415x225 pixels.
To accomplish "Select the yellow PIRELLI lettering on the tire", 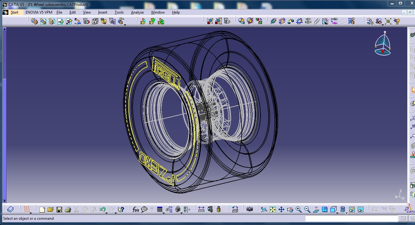I will coord(166,73).
